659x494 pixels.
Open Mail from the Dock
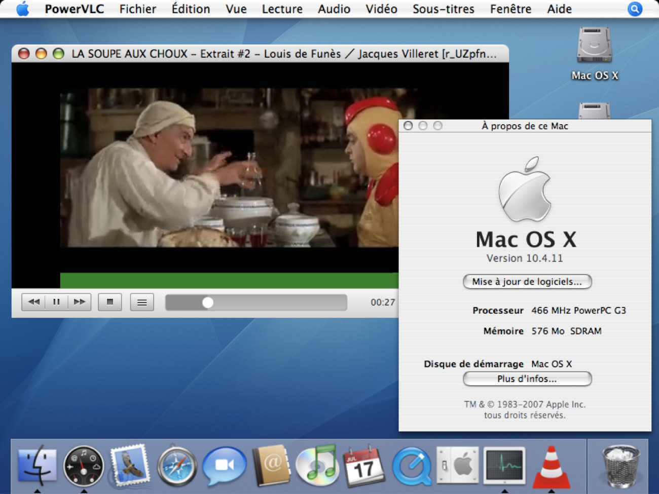coord(130,465)
